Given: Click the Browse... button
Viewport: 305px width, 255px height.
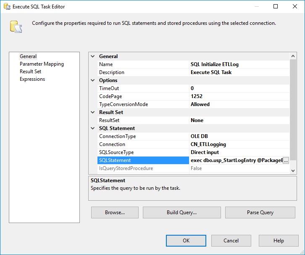Looking at the screenshot, I should [115, 212].
